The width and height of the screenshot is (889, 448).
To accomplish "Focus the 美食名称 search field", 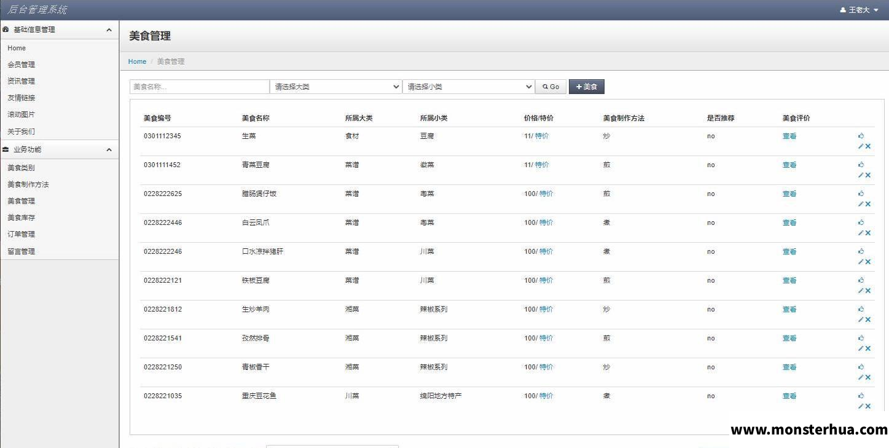I will pos(200,87).
